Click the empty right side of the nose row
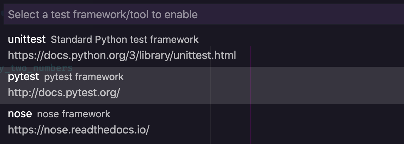404x144 pixels. tap(317, 122)
